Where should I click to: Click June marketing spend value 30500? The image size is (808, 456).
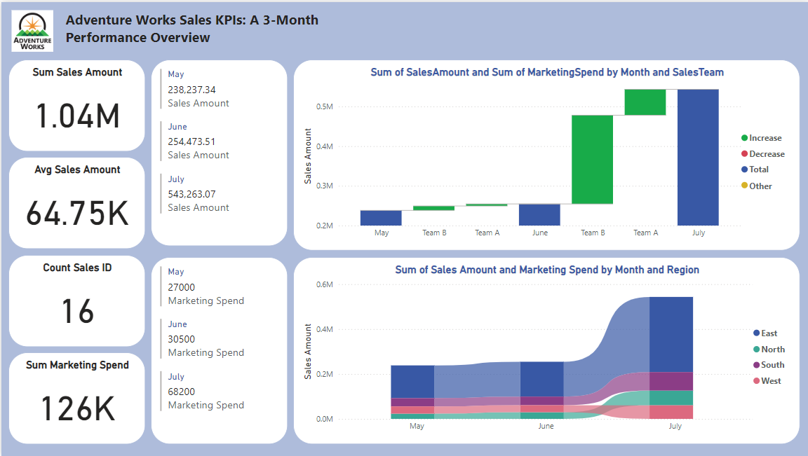(182, 339)
